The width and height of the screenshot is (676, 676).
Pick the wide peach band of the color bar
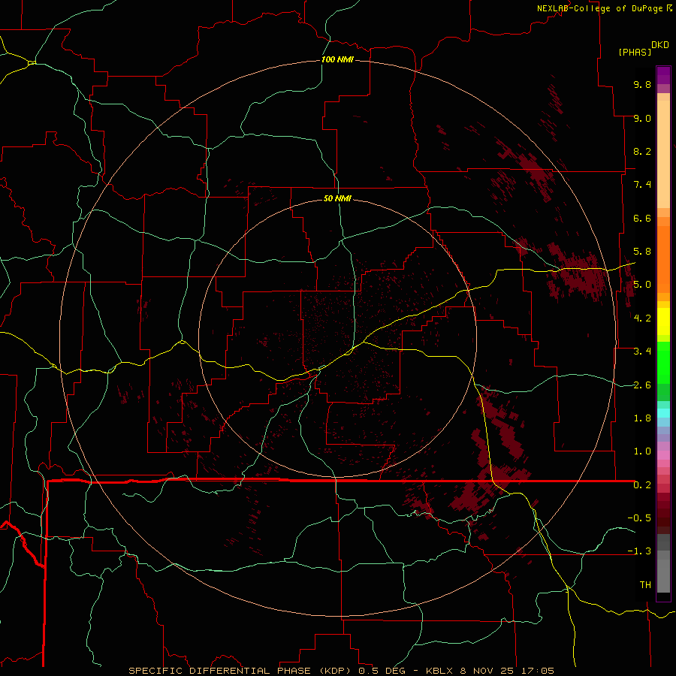click(x=663, y=154)
